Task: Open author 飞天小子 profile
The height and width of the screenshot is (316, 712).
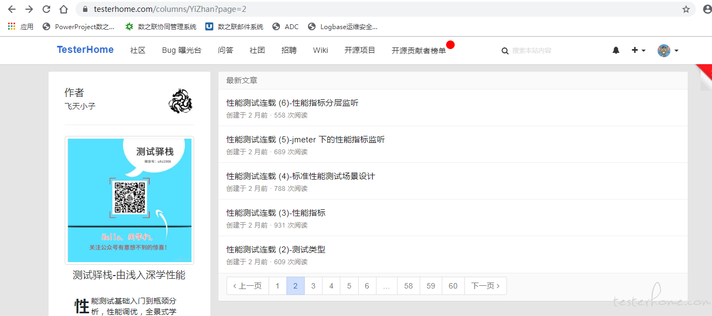Action: tap(80, 106)
